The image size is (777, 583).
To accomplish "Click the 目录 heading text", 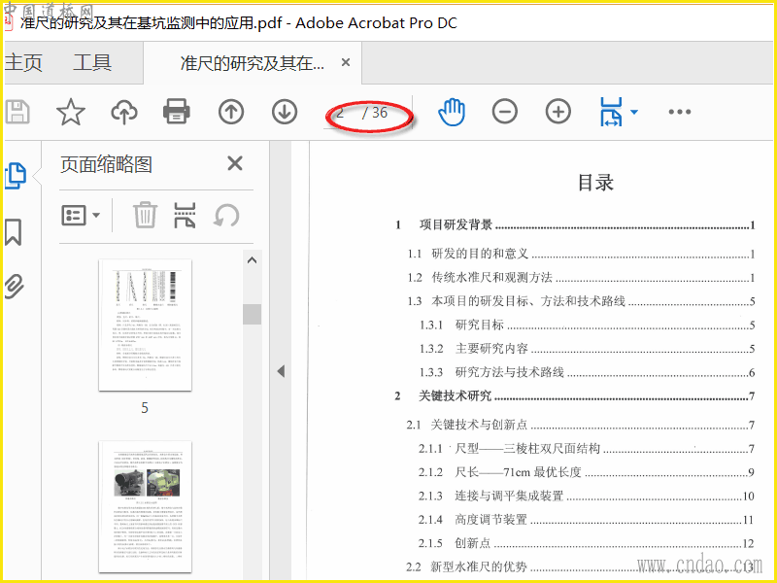I will (x=595, y=183).
